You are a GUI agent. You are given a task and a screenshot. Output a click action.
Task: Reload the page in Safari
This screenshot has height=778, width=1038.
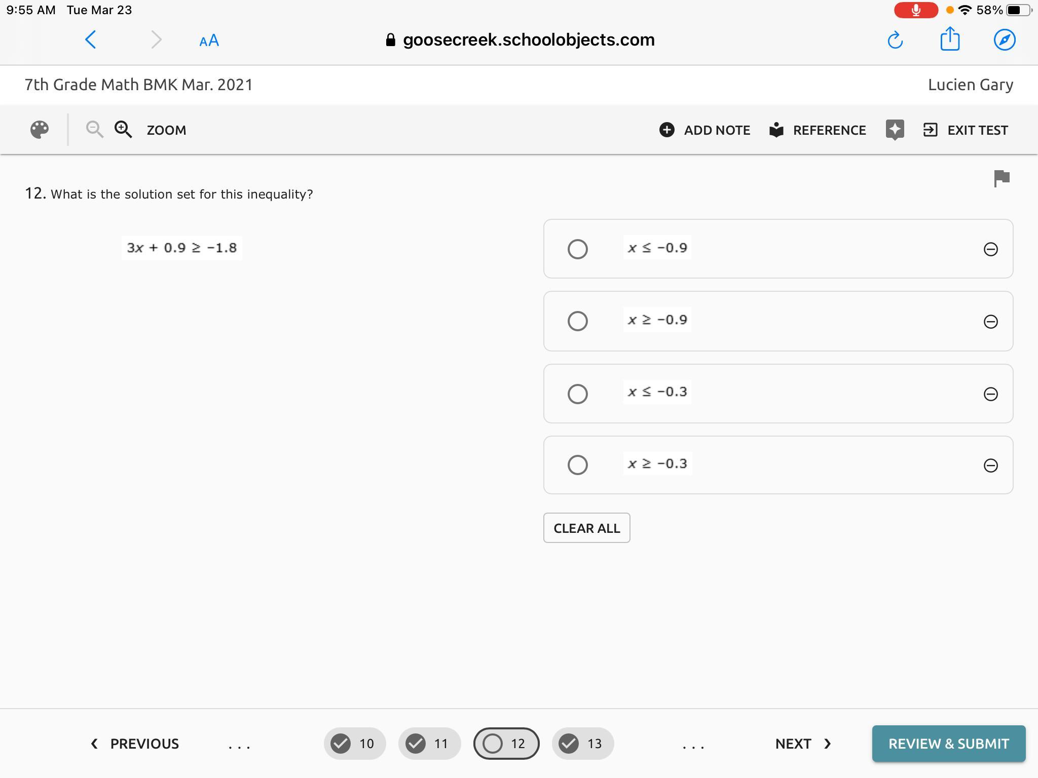pyautogui.click(x=895, y=40)
